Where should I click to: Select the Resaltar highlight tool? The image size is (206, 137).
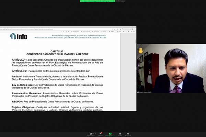tap(111, 32)
